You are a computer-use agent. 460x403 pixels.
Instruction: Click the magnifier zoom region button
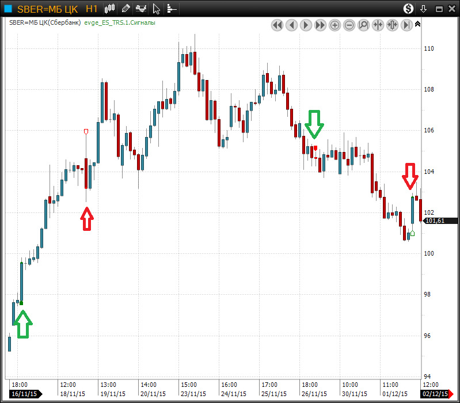tap(364, 25)
